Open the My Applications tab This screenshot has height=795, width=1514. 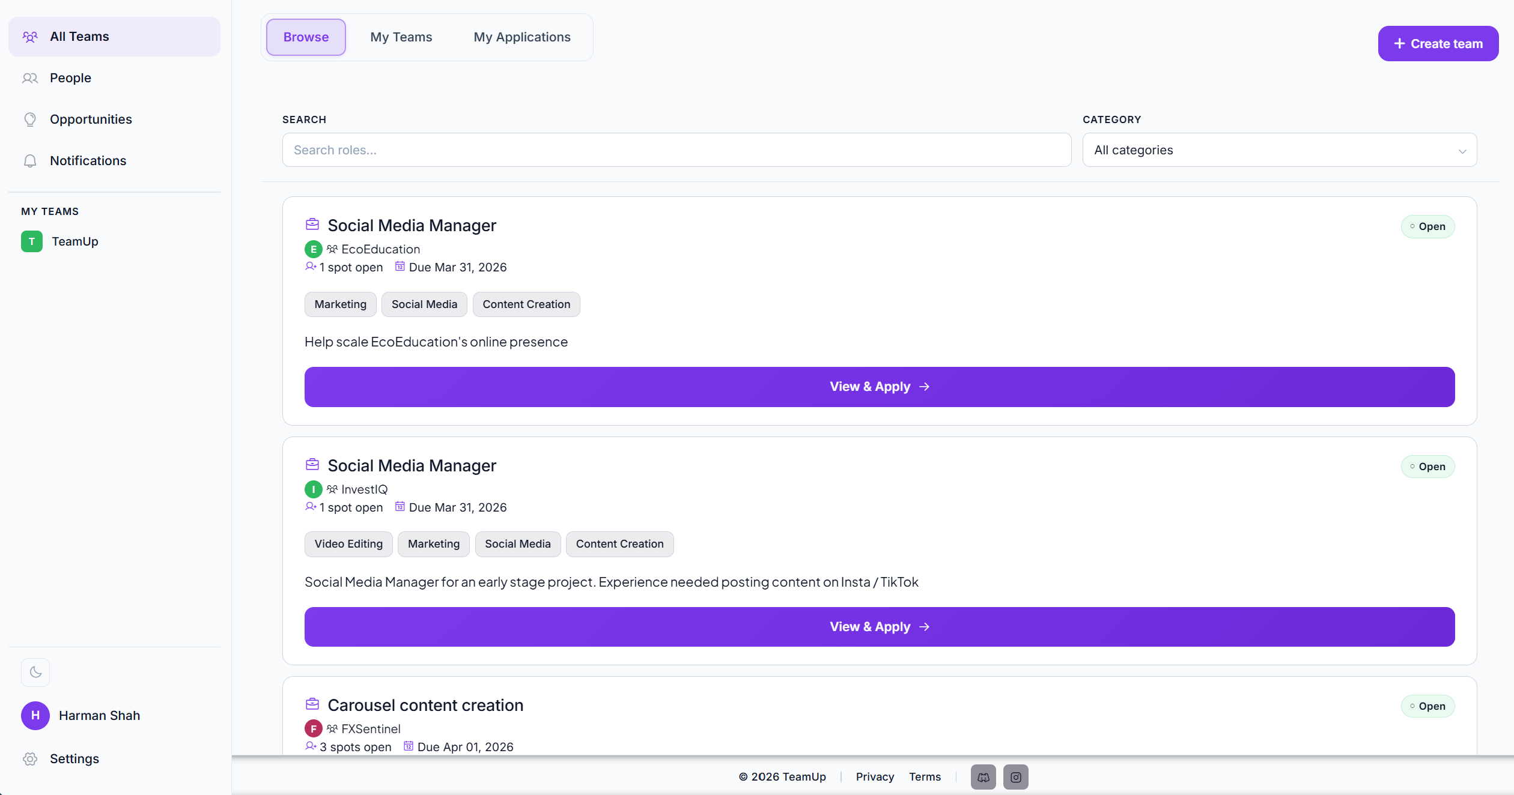[521, 37]
